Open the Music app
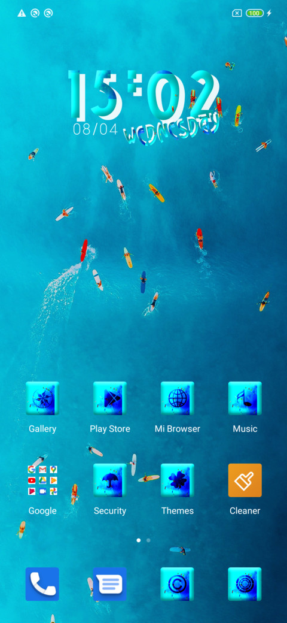Screen dimensions: 287x623 pyautogui.click(x=245, y=398)
